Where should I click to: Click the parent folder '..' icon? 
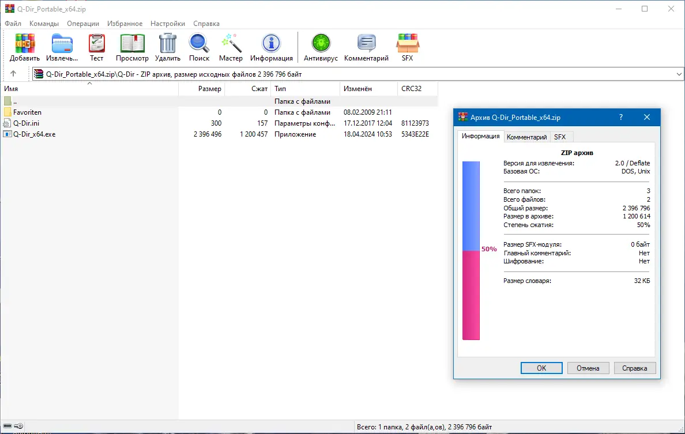[7, 101]
